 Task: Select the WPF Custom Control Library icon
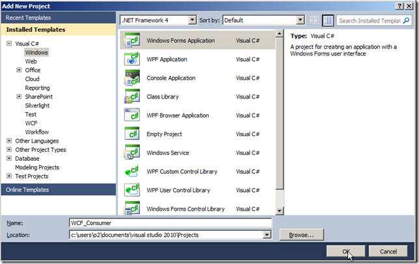coord(131,171)
